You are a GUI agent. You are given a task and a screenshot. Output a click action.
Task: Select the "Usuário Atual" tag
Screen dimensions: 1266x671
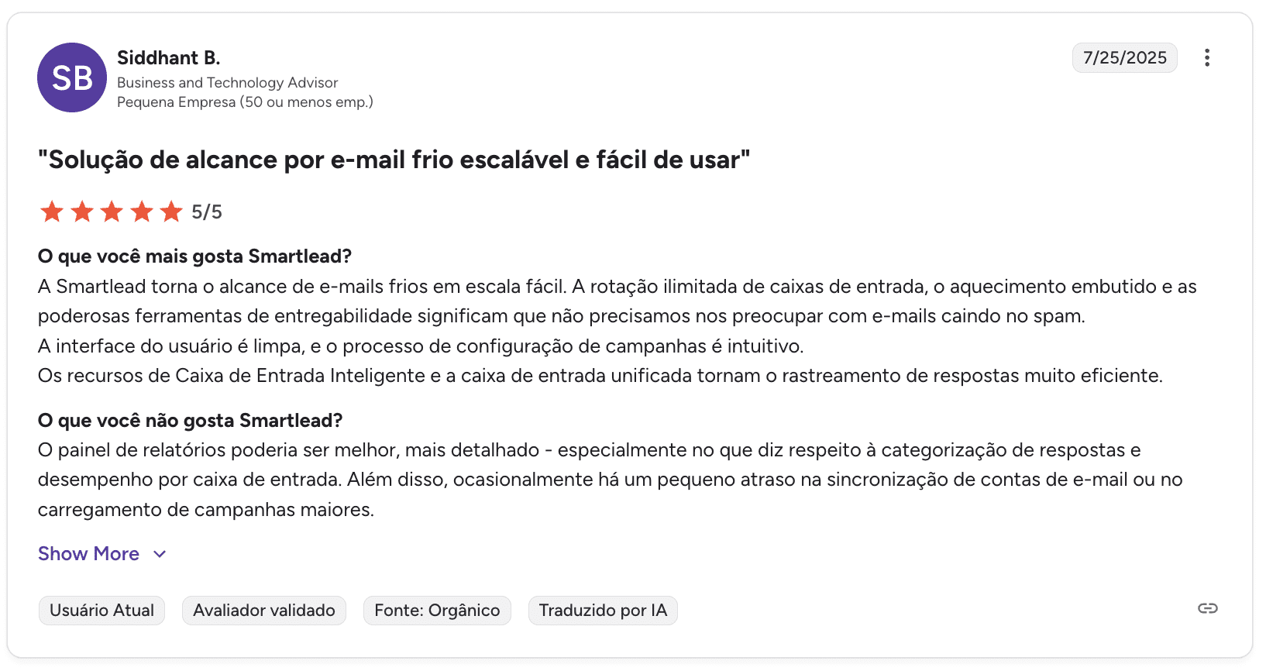pyautogui.click(x=101, y=611)
